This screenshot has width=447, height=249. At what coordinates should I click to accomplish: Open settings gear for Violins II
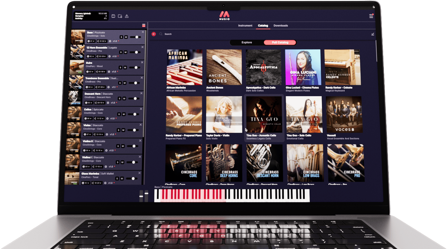(106, 150)
